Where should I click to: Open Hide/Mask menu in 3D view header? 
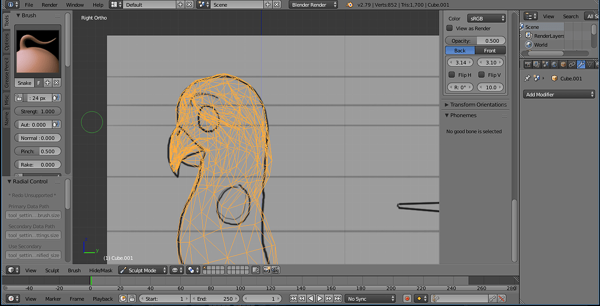pyautogui.click(x=101, y=270)
